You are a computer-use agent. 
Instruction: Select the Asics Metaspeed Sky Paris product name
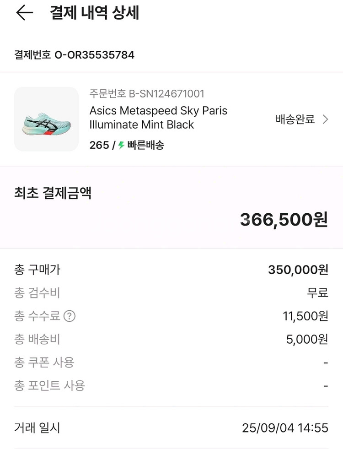(158, 118)
